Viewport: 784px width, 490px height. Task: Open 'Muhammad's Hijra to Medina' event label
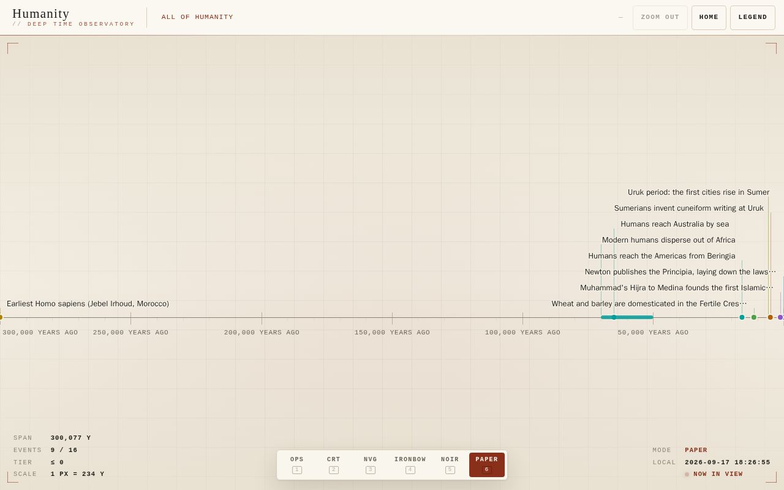[x=677, y=288]
